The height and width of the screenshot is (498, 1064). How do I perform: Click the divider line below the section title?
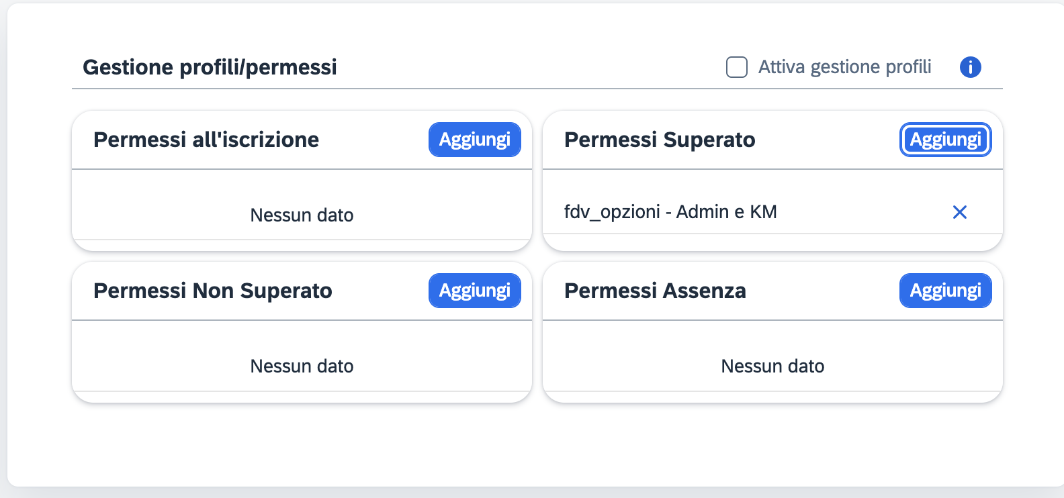point(537,89)
